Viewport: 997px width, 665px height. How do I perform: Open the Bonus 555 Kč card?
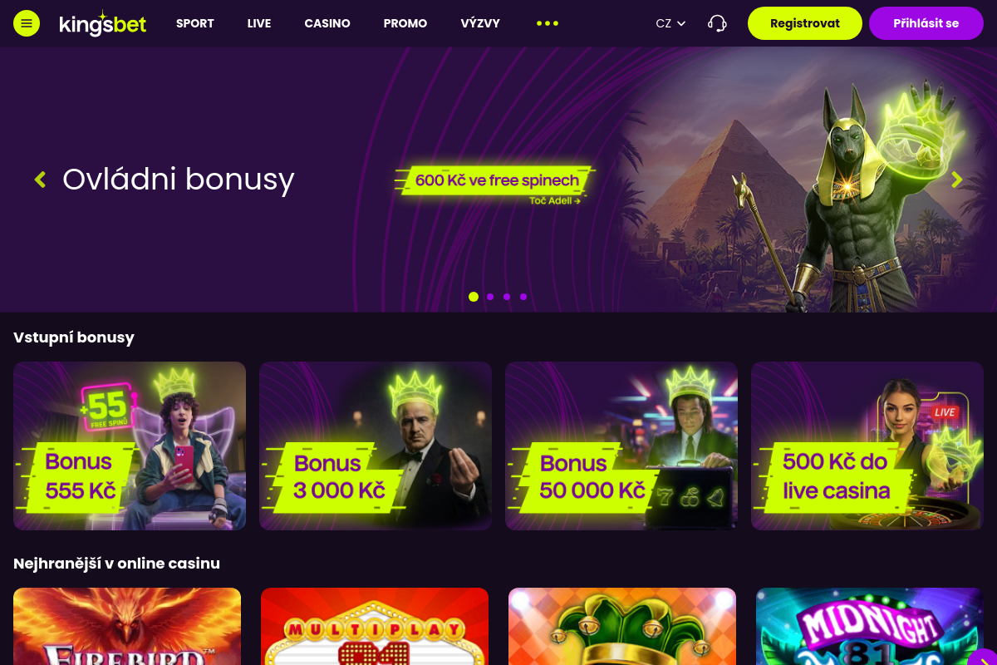[130, 446]
